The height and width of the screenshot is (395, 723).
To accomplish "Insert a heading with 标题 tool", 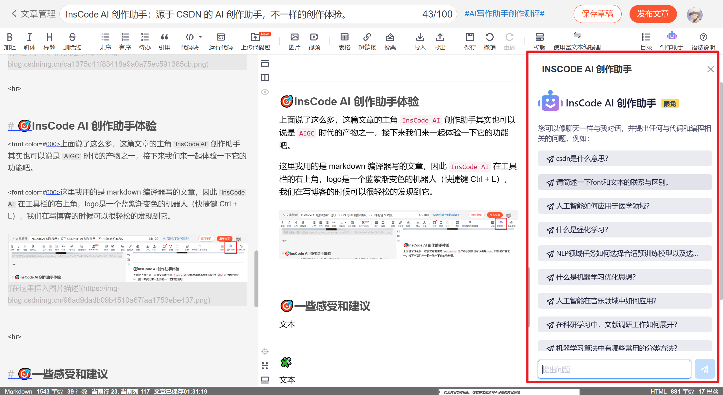I will 49,41.
